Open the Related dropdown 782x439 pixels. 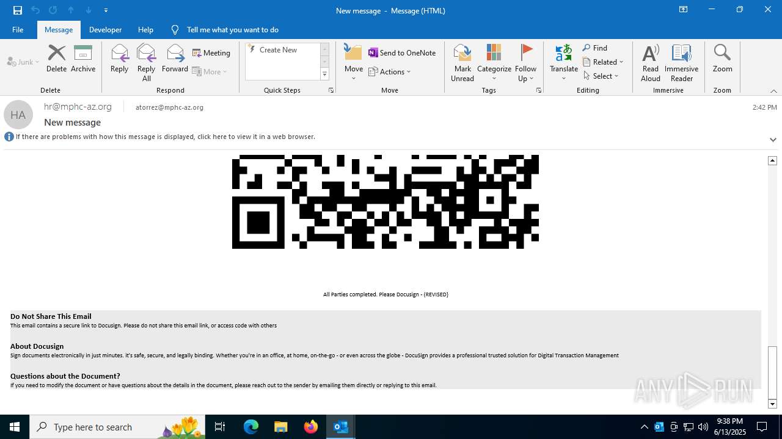coord(603,62)
